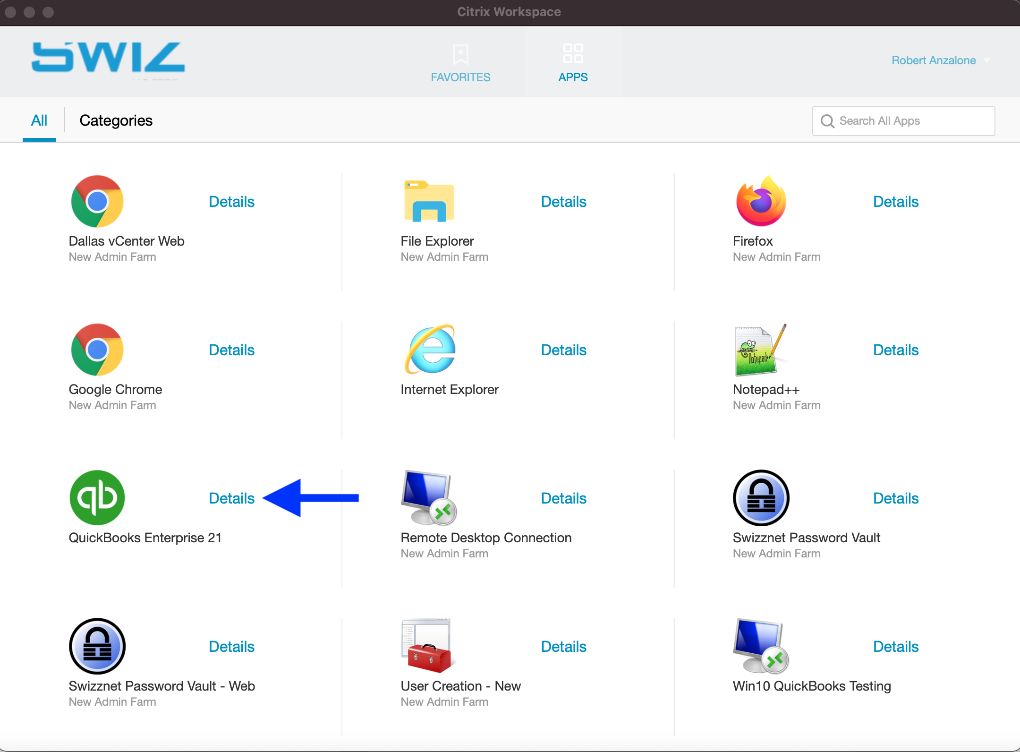Select Categories filter tab

point(115,120)
